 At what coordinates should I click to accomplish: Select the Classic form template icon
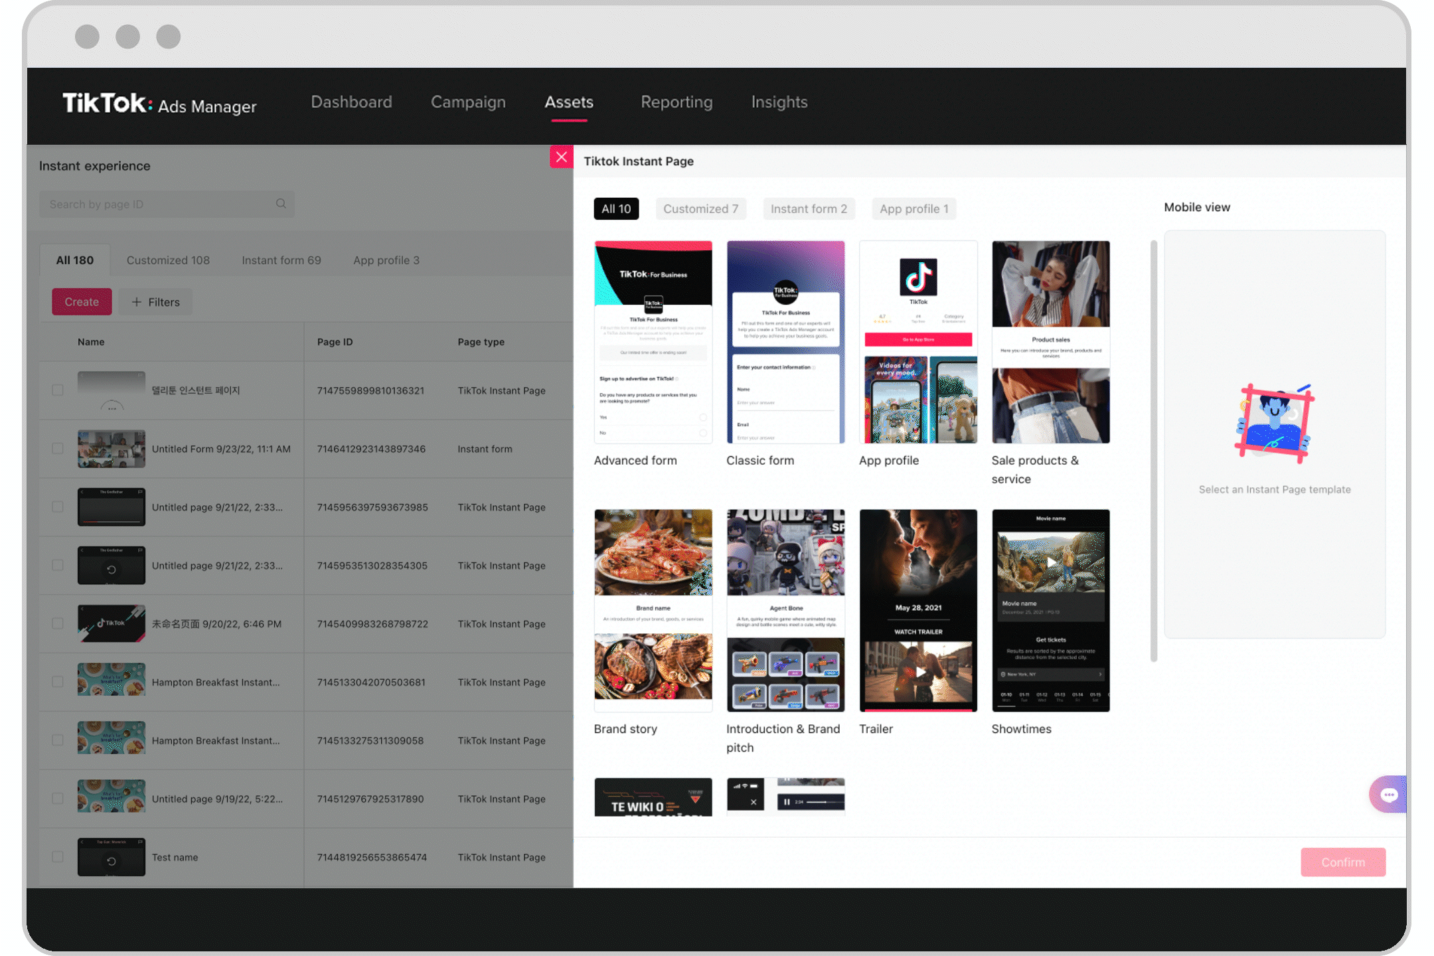[x=784, y=341]
